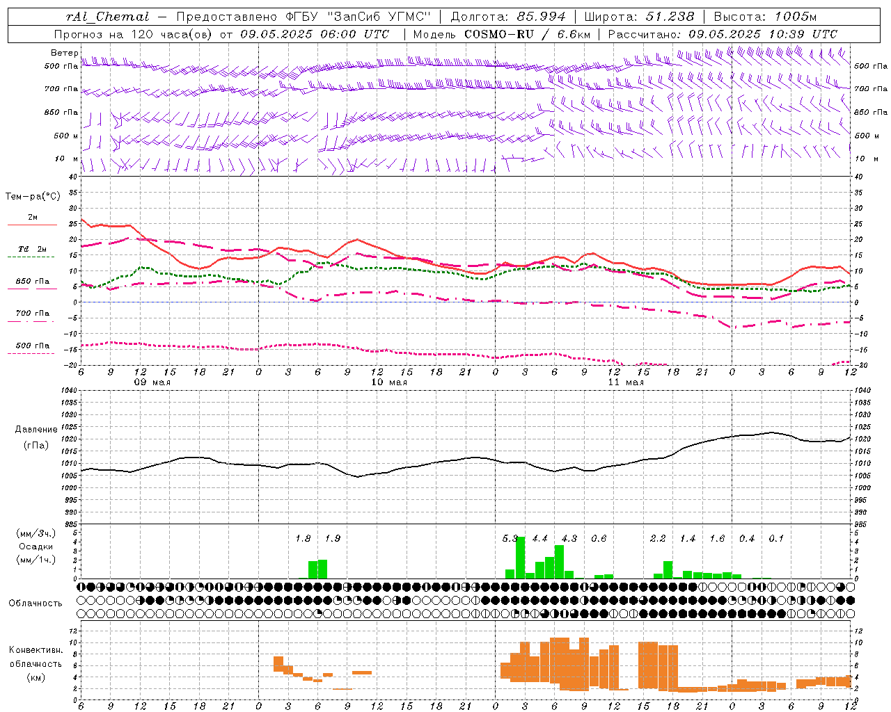891x712 pixels.
Task: Select the 'Долгота: 85.994' header field
Action: pos(508,16)
